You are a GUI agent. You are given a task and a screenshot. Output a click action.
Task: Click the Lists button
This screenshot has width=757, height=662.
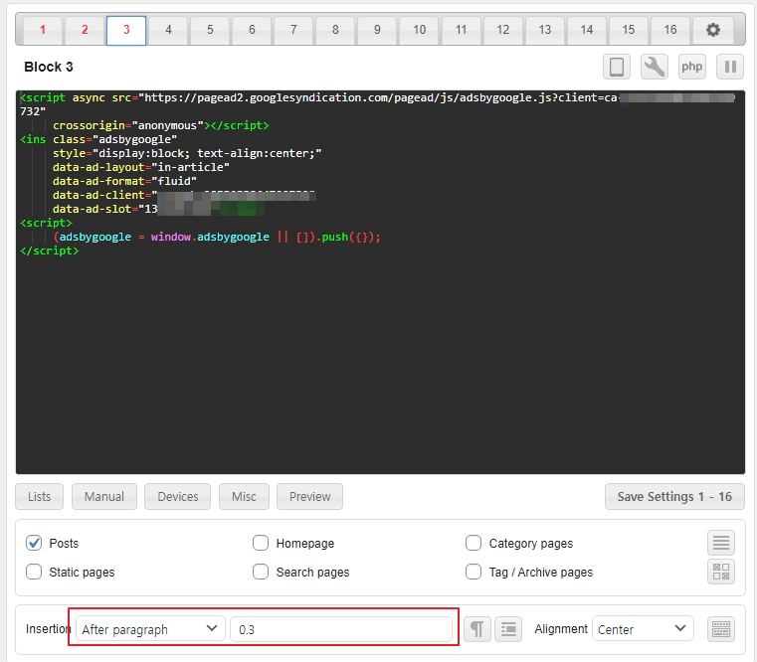click(x=39, y=497)
